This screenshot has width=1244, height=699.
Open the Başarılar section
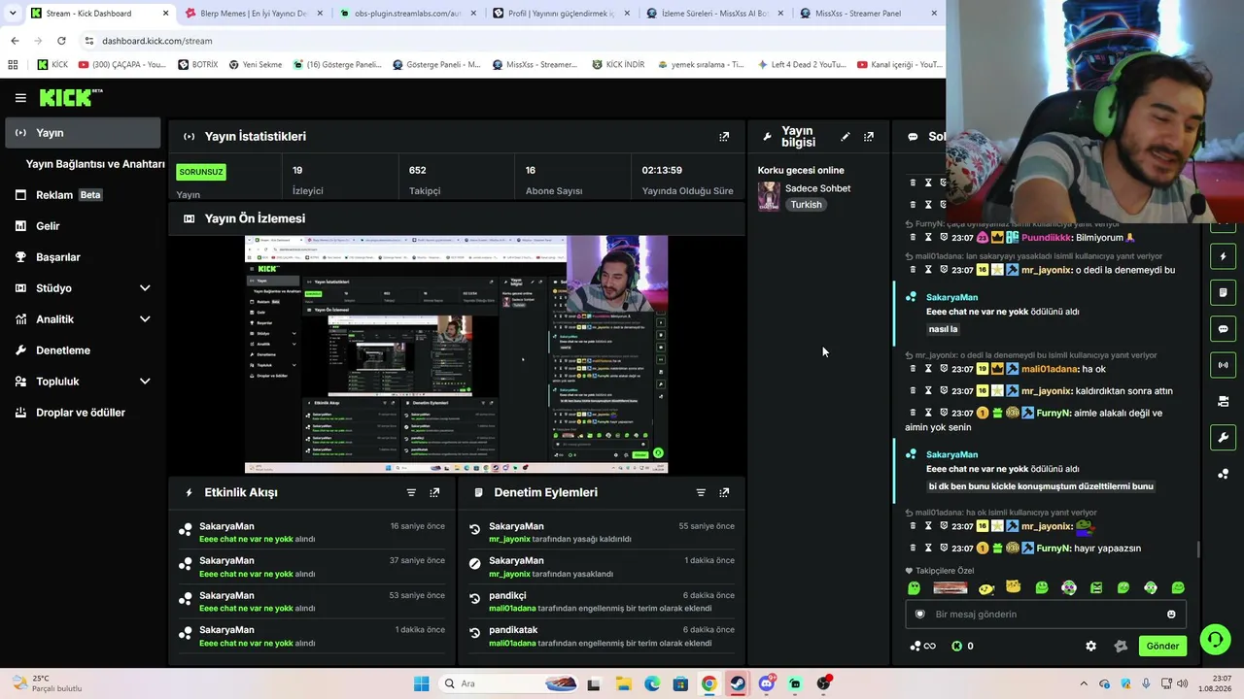coord(83,257)
